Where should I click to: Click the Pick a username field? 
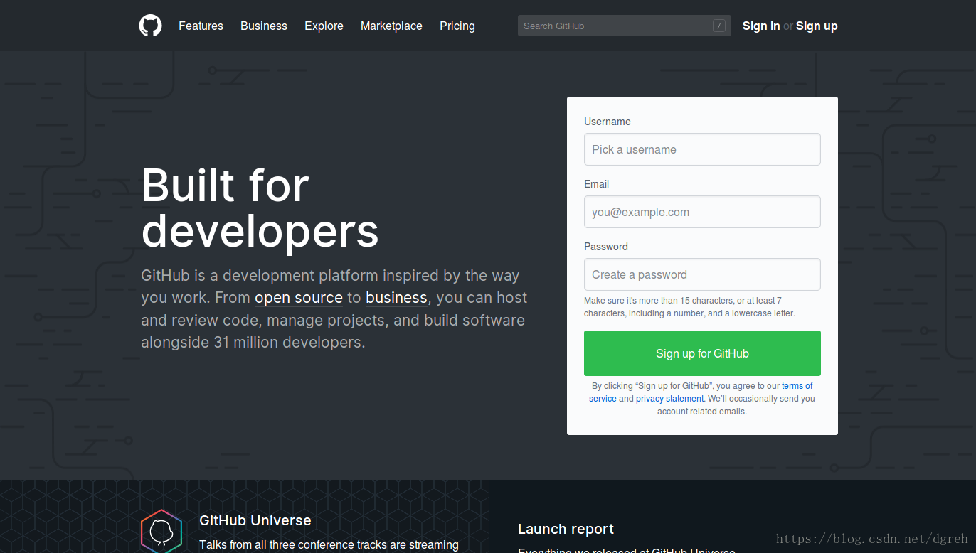[x=702, y=149]
